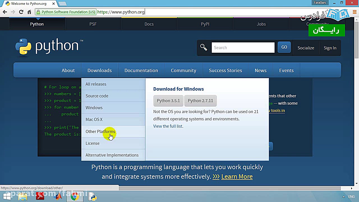The image size is (359, 202).
Task: Open the Success Stories menu
Action: (225, 70)
